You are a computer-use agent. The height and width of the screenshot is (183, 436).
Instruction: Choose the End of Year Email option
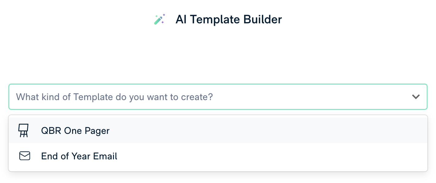(218, 156)
